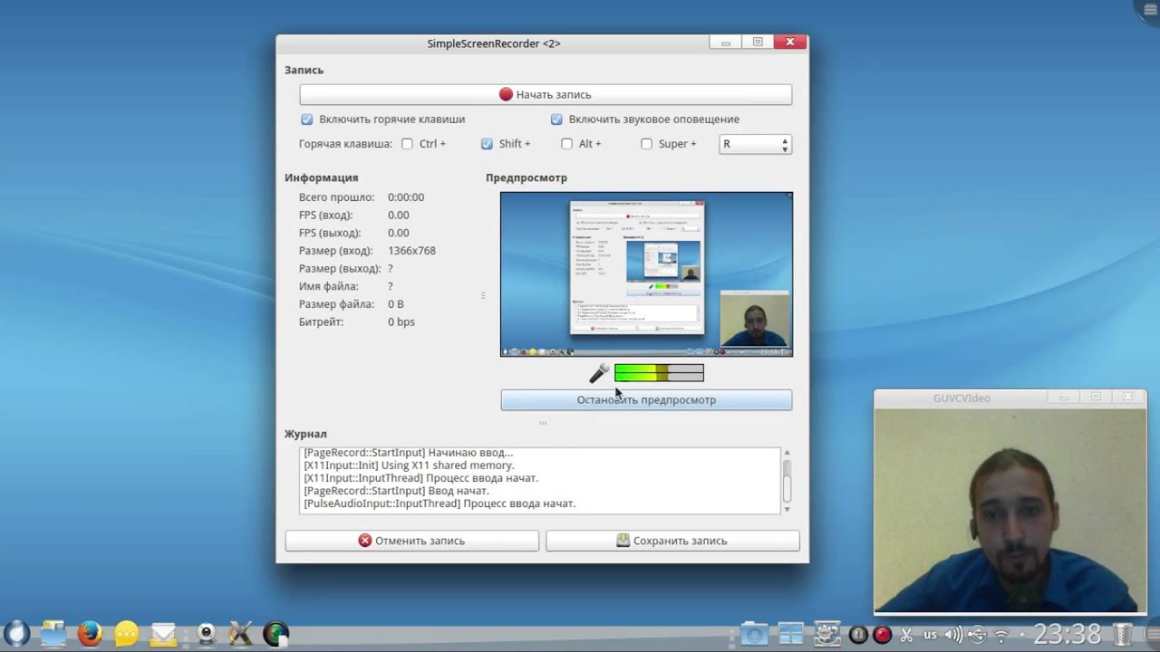Click the 'Сохранить запись' button
Viewport: 1160px width, 652px height.
pos(672,541)
